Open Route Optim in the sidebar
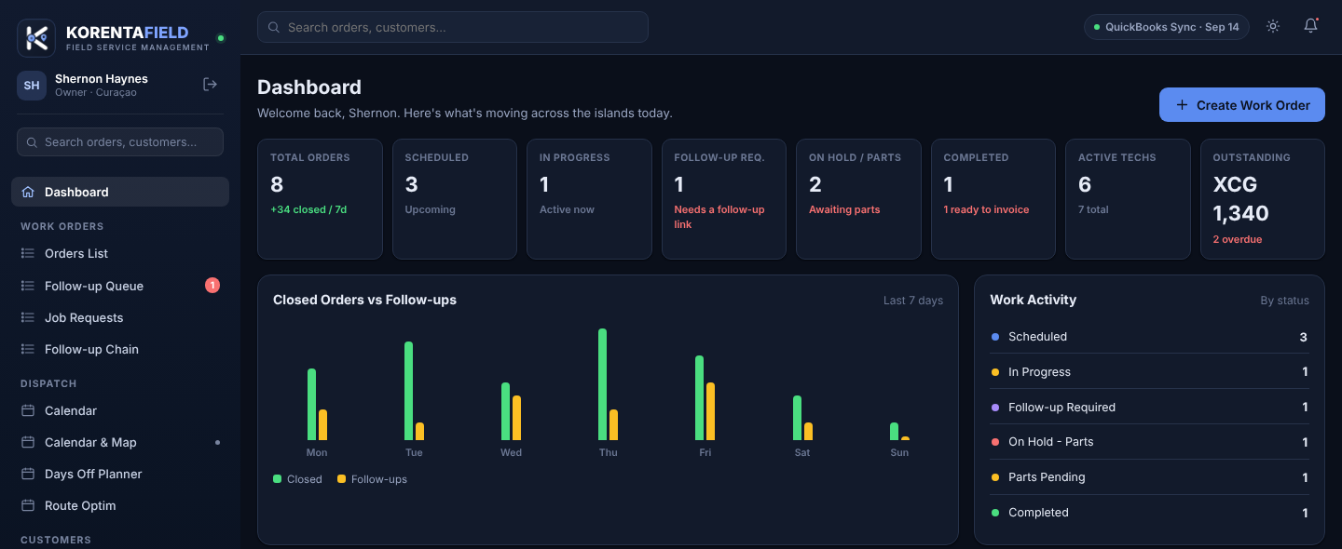 pyautogui.click(x=120, y=505)
